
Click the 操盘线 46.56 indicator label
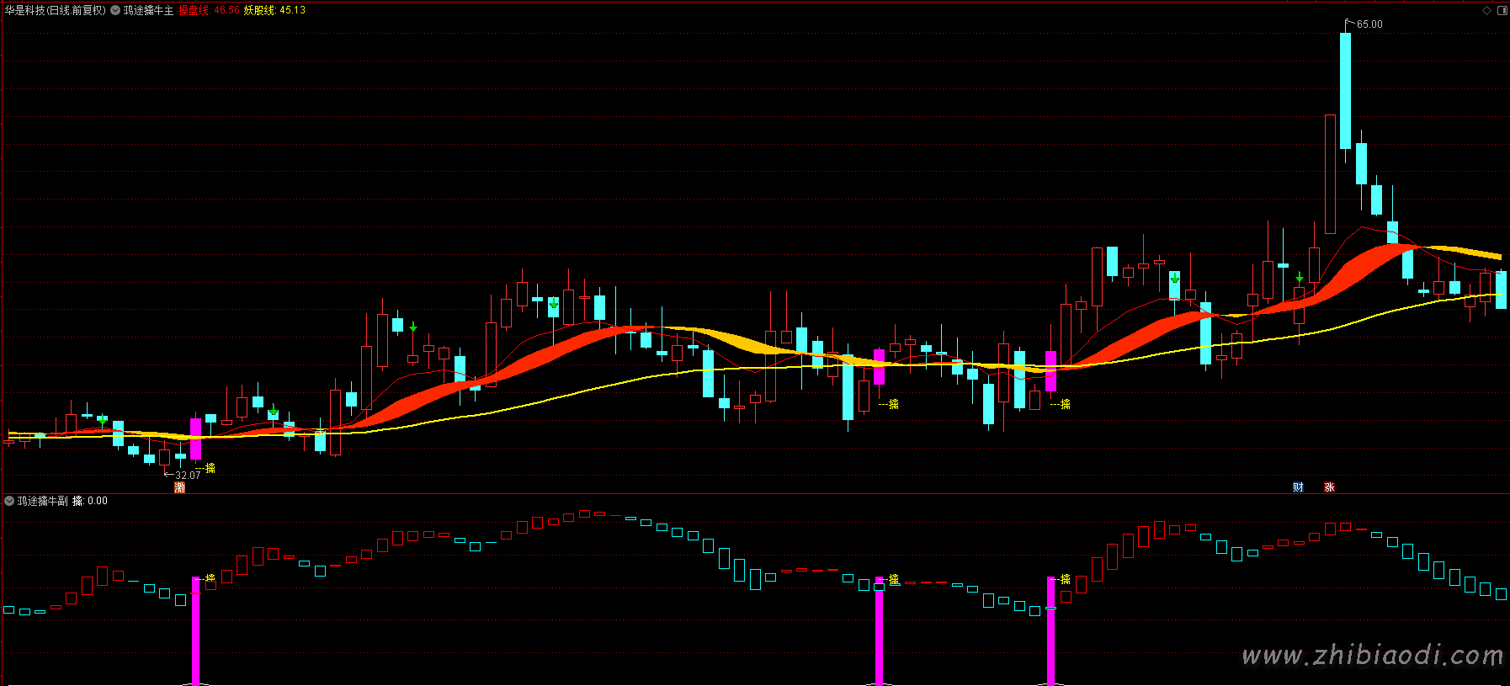click(209, 10)
